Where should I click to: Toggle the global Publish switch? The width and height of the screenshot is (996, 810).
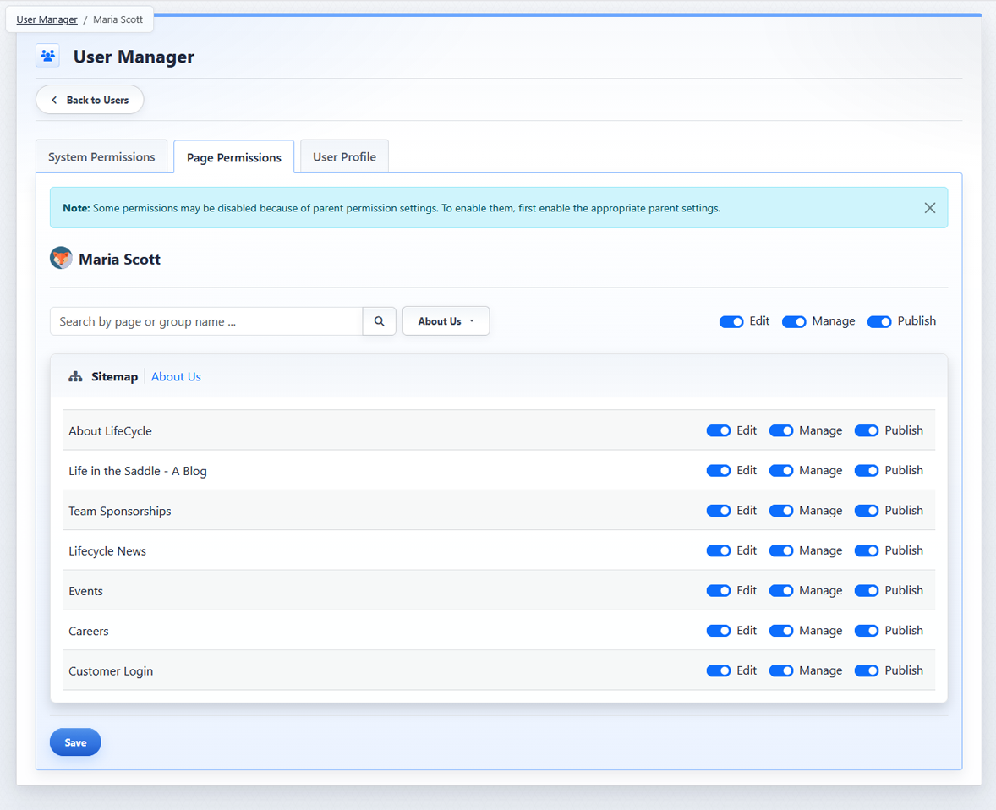(x=879, y=321)
